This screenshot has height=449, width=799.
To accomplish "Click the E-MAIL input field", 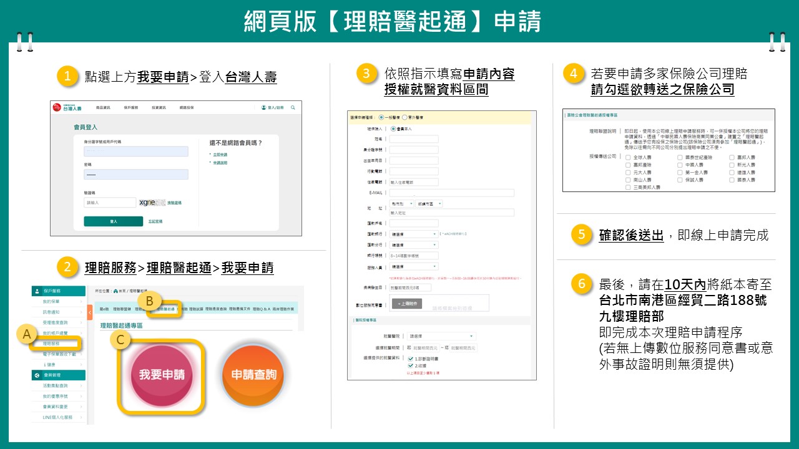I will click(x=452, y=193).
